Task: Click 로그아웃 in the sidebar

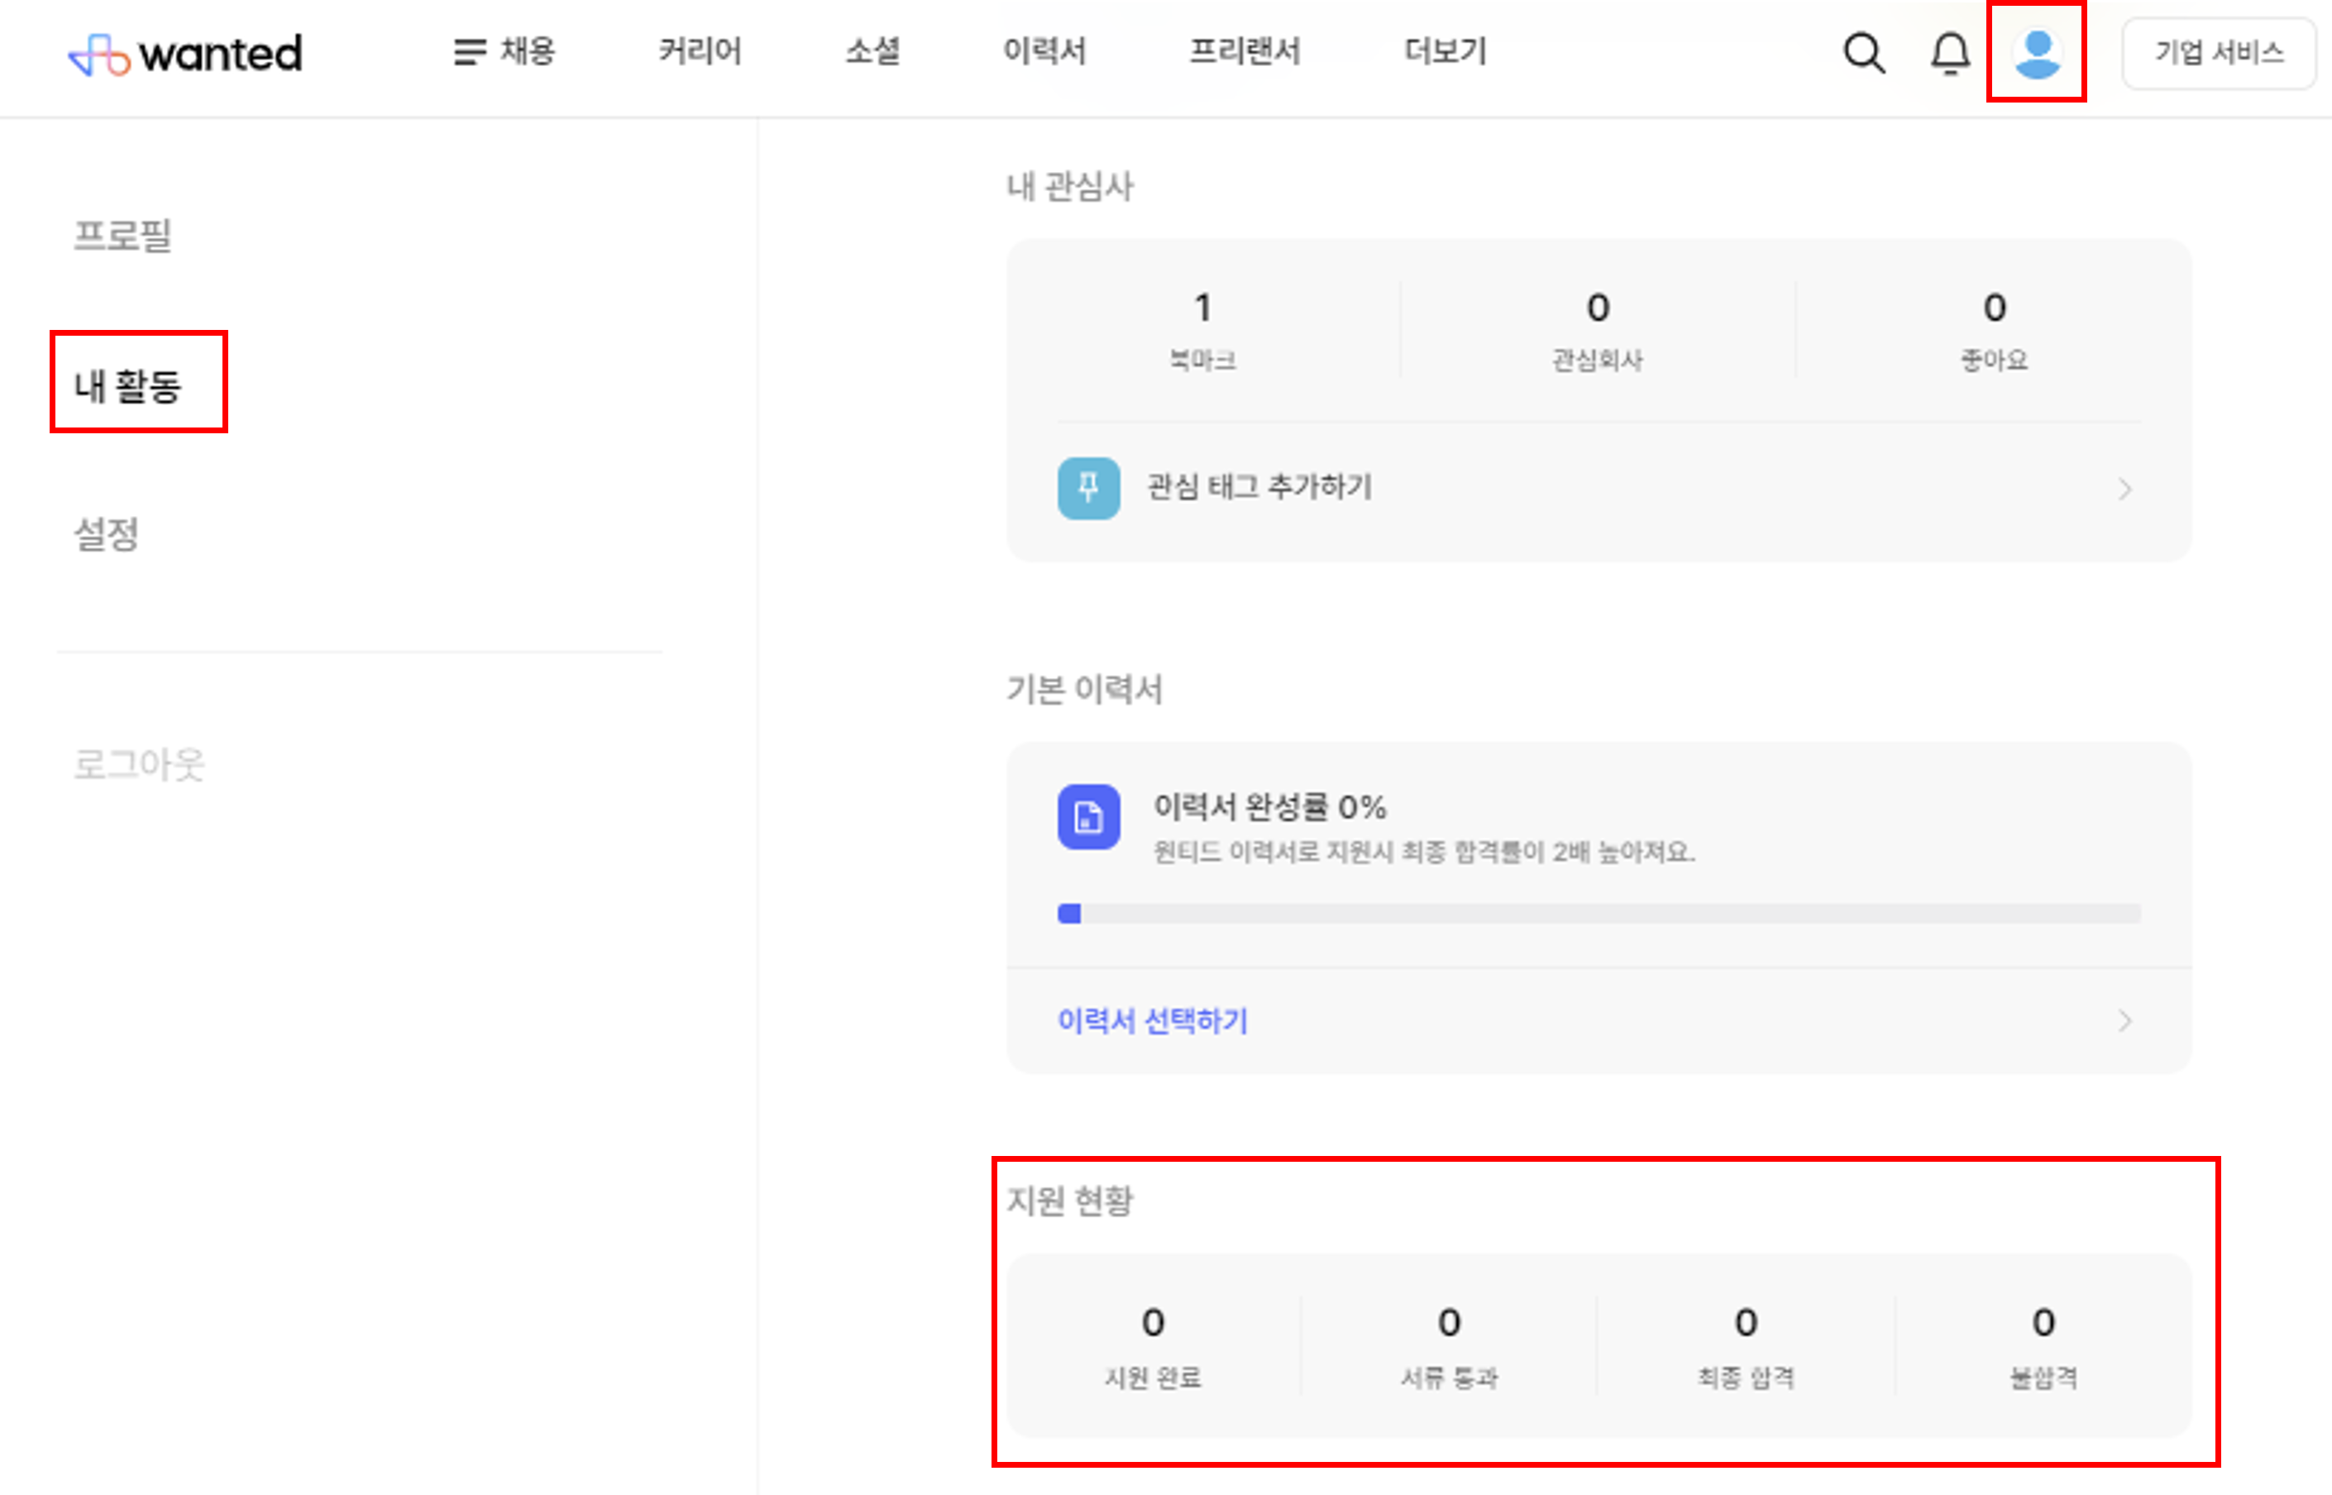Action: pyautogui.click(x=140, y=765)
